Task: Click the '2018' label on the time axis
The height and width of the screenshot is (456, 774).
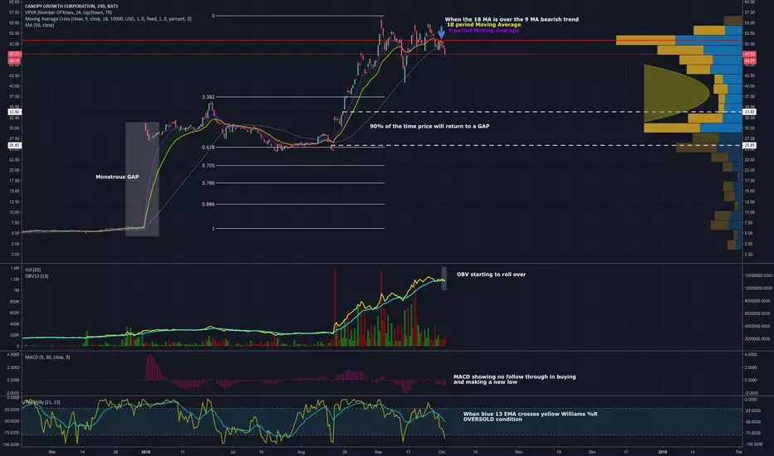Action: click(145, 452)
